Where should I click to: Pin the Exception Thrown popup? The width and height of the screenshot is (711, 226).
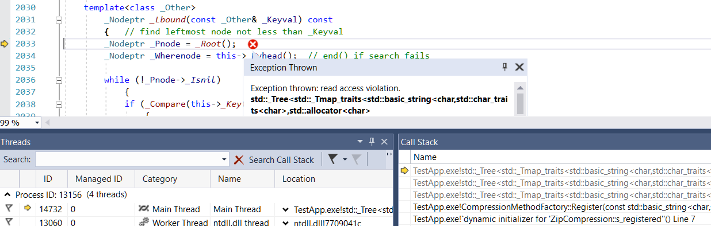click(505, 67)
